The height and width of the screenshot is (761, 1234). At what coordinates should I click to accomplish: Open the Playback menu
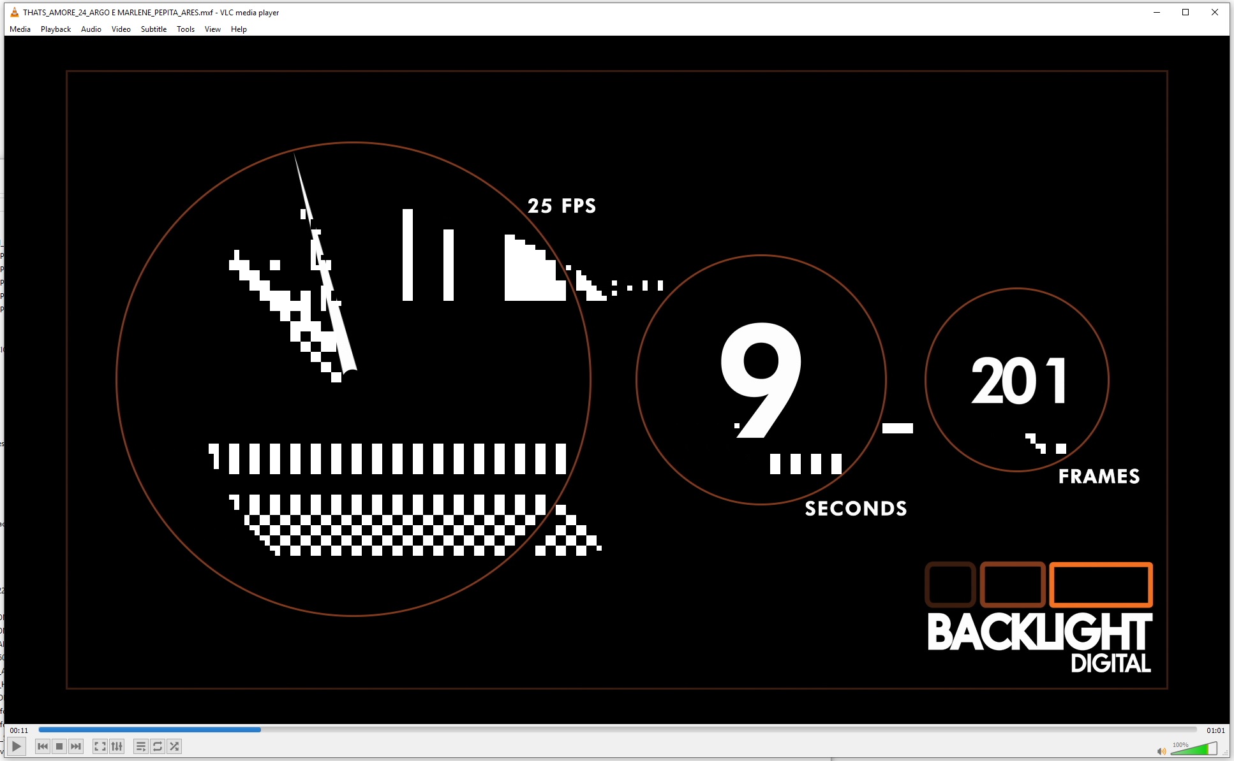tap(56, 29)
